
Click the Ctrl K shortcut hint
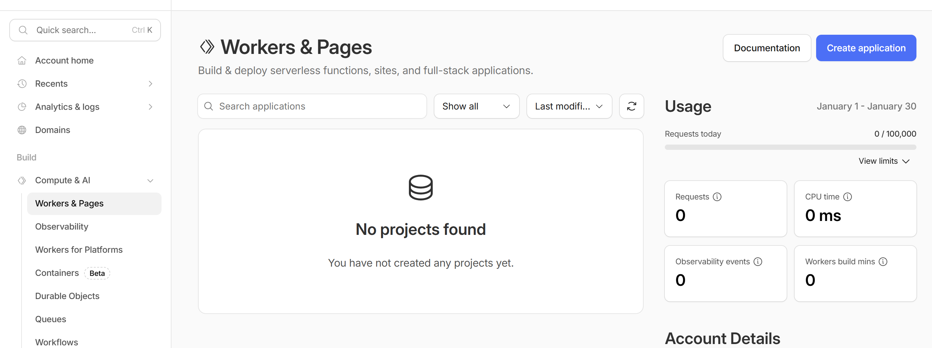point(142,30)
